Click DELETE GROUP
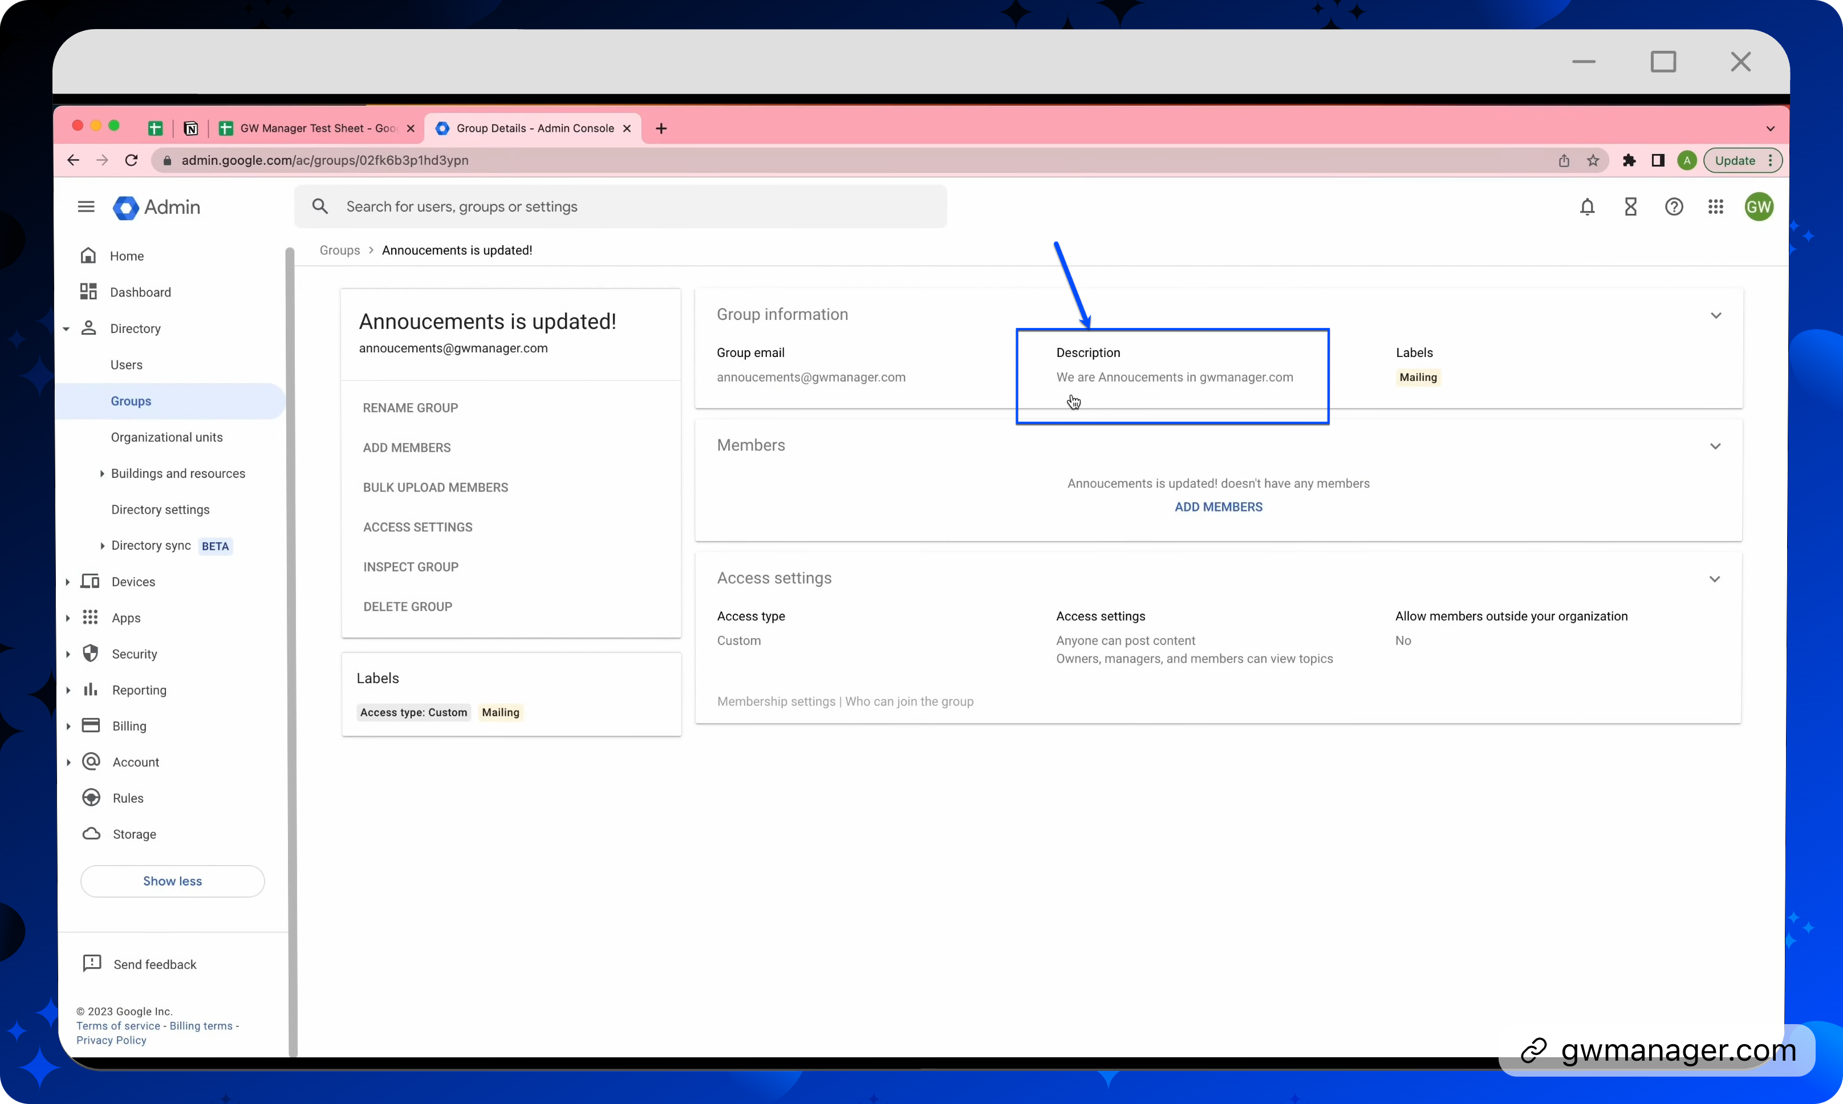1843x1104 pixels. [x=408, y=607]
